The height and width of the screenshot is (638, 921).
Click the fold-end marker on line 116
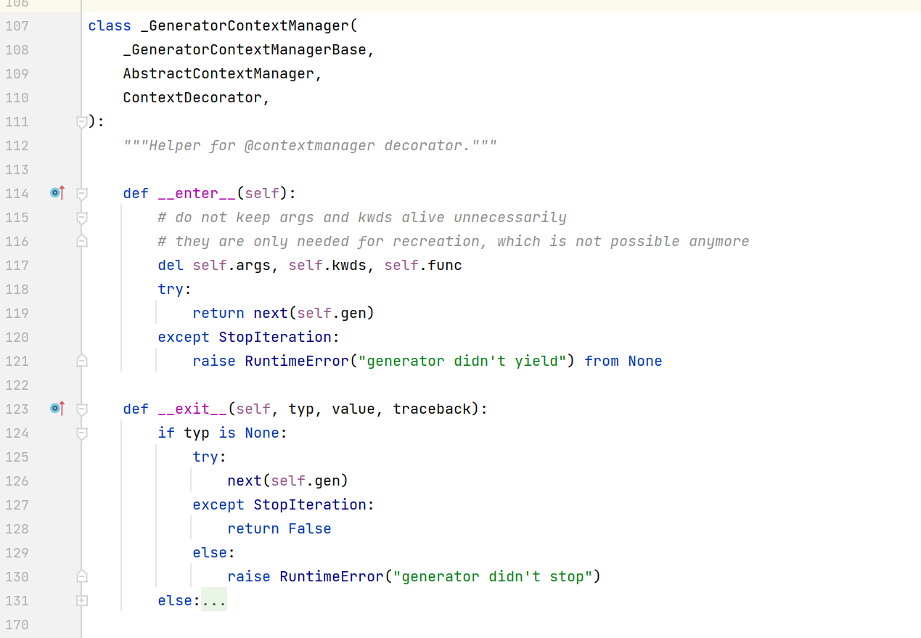(x=82, y=241)
